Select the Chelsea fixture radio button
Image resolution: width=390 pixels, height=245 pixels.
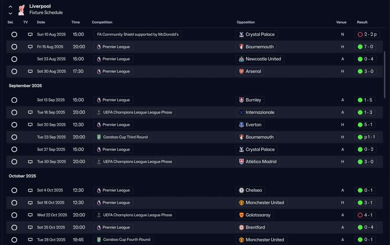(x=14, y=190)
